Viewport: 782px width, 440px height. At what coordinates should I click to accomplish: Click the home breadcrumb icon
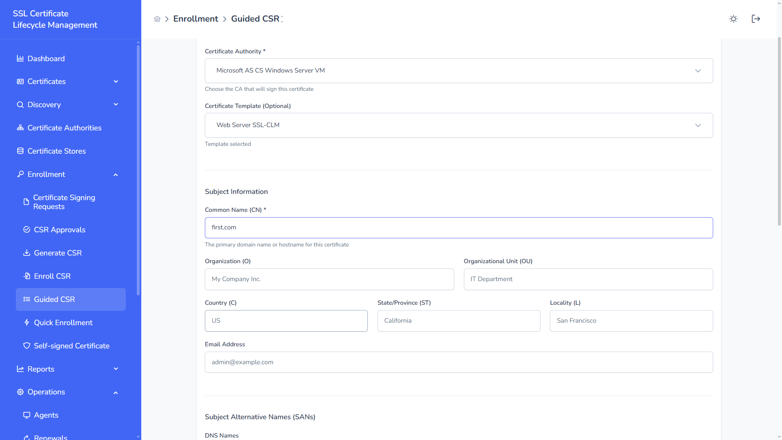click(157, 19)
